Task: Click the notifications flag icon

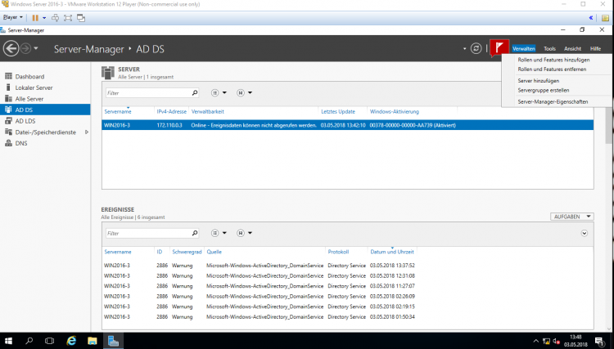Action: coord(499,49)
